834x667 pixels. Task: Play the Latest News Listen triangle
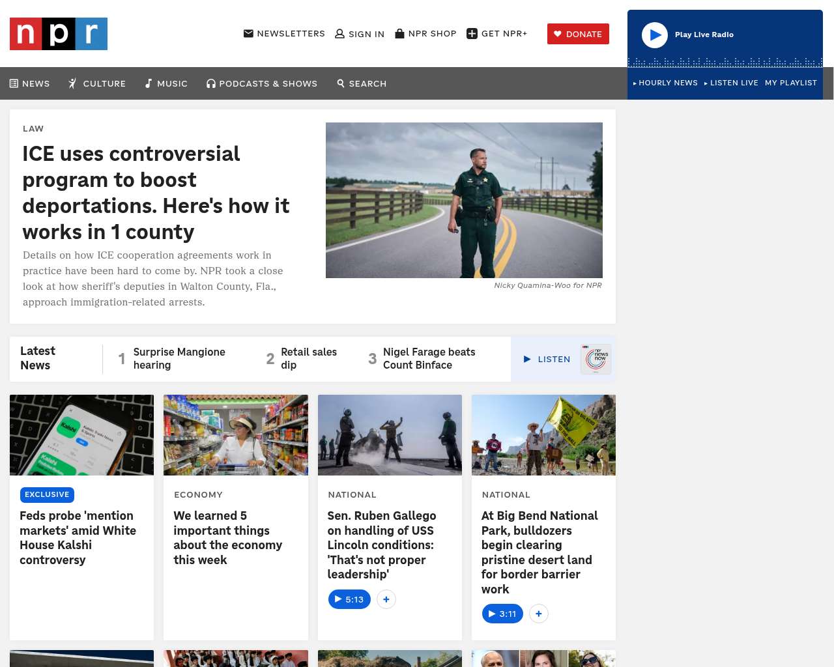tap(527, 359)
